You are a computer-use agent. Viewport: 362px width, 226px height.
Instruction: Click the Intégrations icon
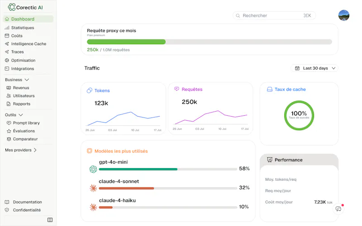(x=7, y=69)
